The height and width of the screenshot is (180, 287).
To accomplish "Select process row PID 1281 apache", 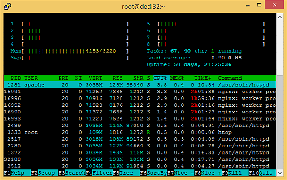I will pos(140,85).
